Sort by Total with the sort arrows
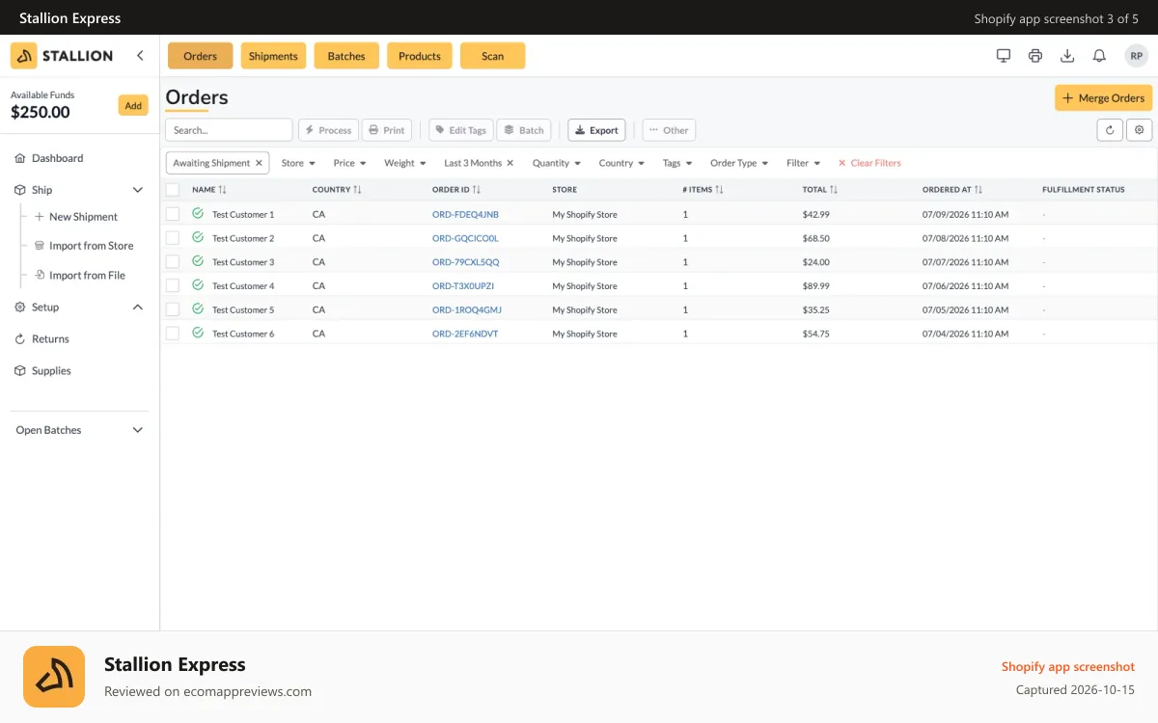Viewport: 1158px width, 723px height. point(834,190)
